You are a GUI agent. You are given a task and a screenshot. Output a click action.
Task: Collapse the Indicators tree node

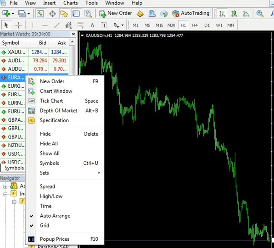click(5, 194)
